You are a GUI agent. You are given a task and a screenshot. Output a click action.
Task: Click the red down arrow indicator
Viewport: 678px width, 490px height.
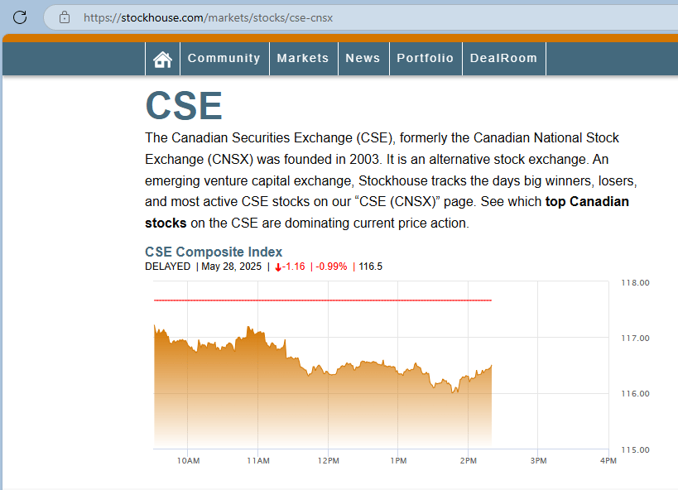(x=278, y=267)
